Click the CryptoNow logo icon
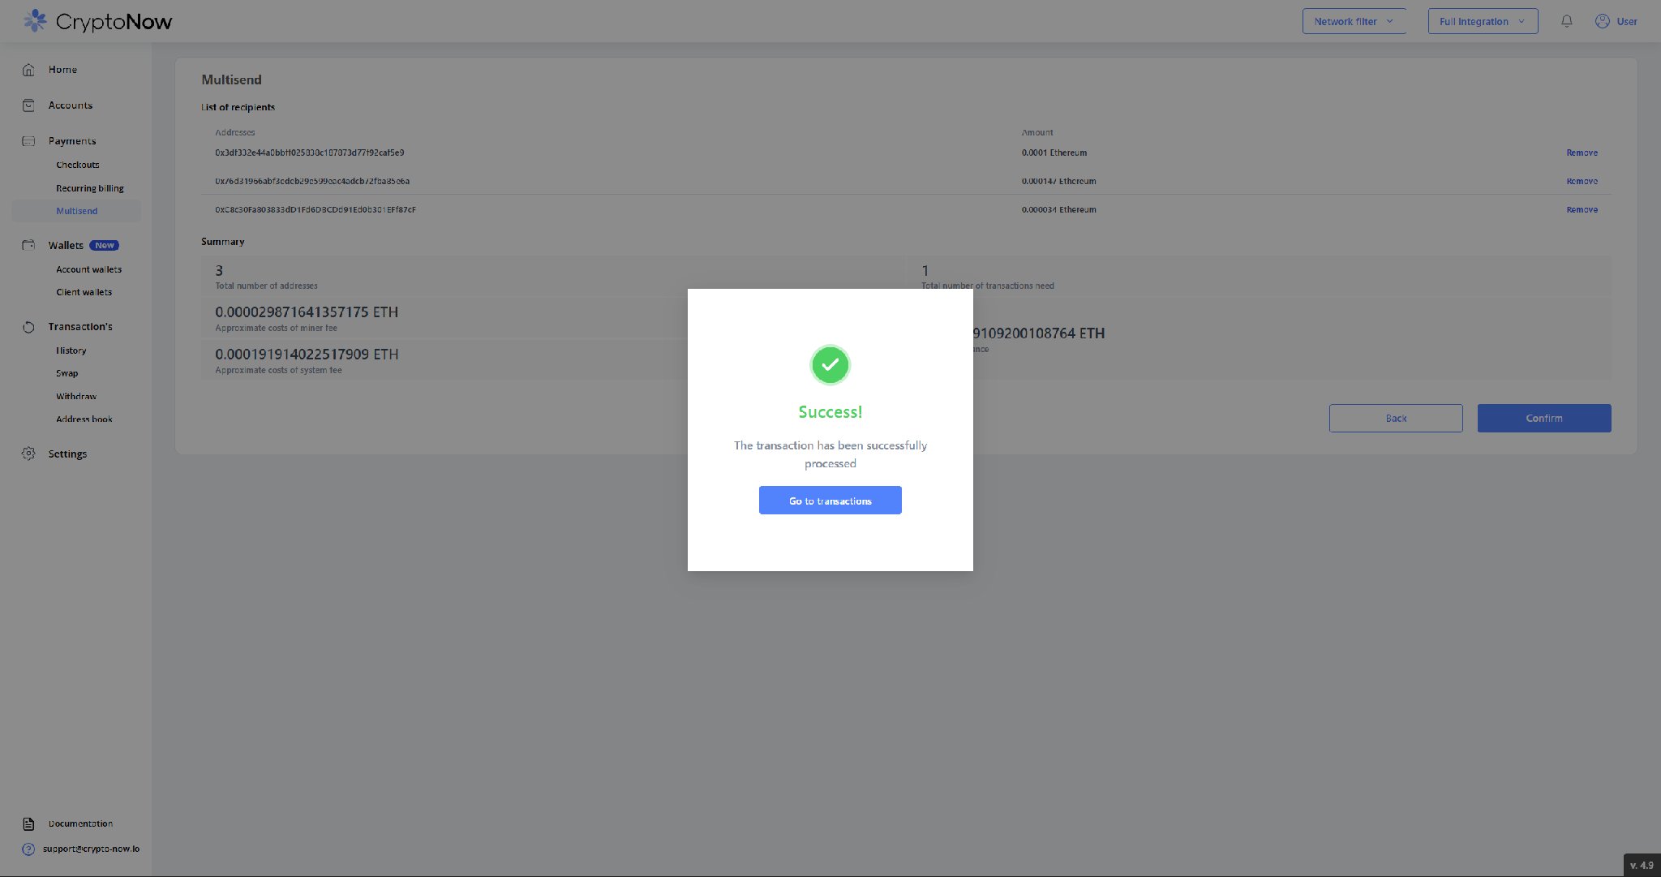This screenshot has height=877, width=1661. coord(34,21)
